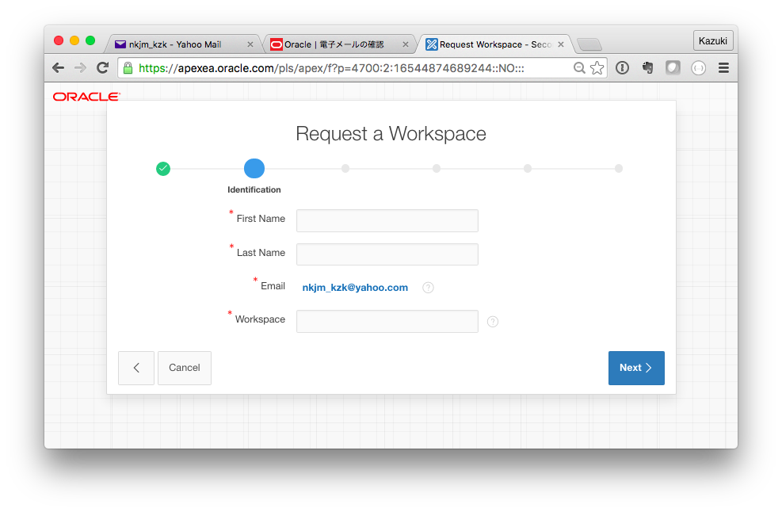The width and height of the screenshot is (782, 512).
Task: Click the green padlock security icon
Action: pos(128,68)
